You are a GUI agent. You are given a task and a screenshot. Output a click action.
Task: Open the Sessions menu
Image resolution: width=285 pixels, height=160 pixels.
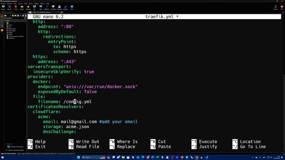click(9, 4)
